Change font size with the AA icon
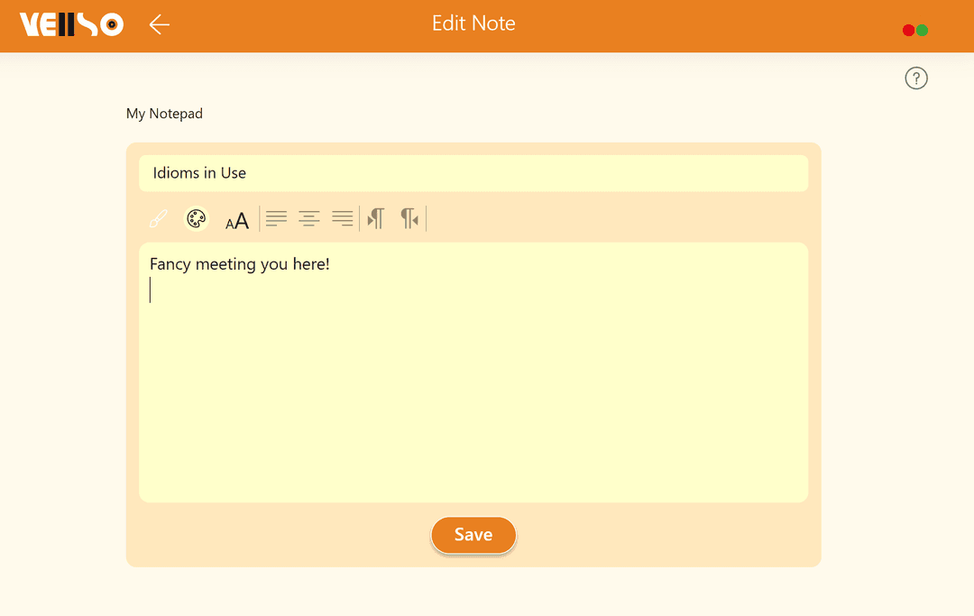This screenshot has height=616, width=974. (x=236, y=220)
